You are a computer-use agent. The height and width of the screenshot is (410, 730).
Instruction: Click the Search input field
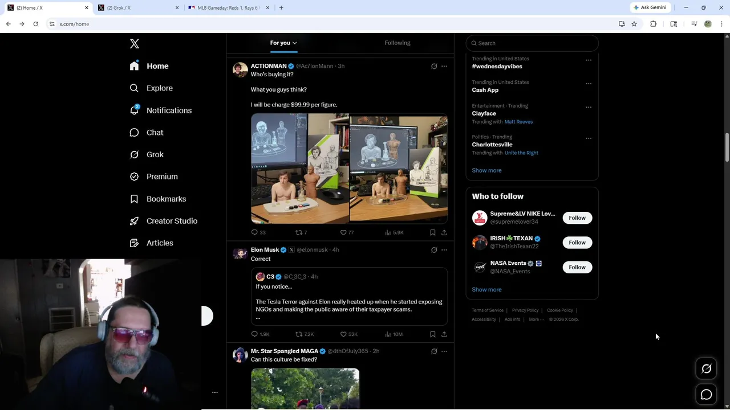(x=532, y=43)
